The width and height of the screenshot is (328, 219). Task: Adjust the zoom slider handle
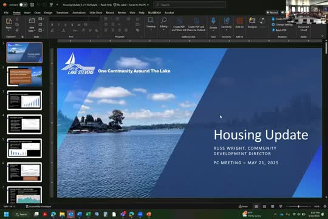click(298, 207)
